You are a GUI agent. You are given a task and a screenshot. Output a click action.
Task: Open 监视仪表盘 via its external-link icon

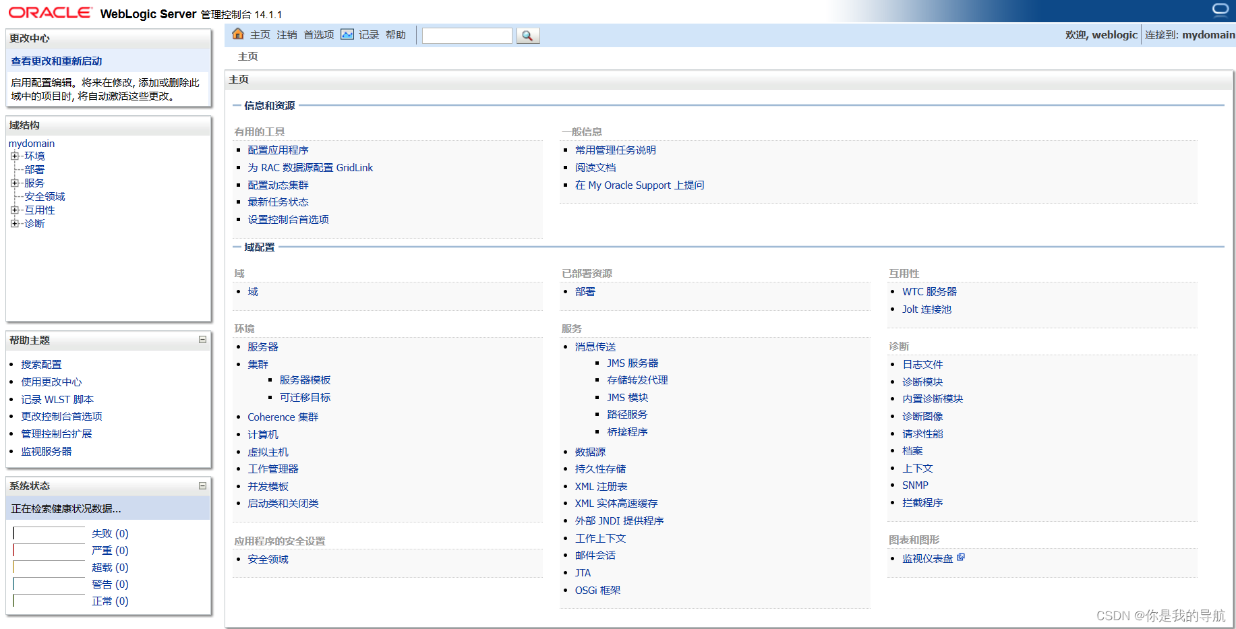(961, 557)
